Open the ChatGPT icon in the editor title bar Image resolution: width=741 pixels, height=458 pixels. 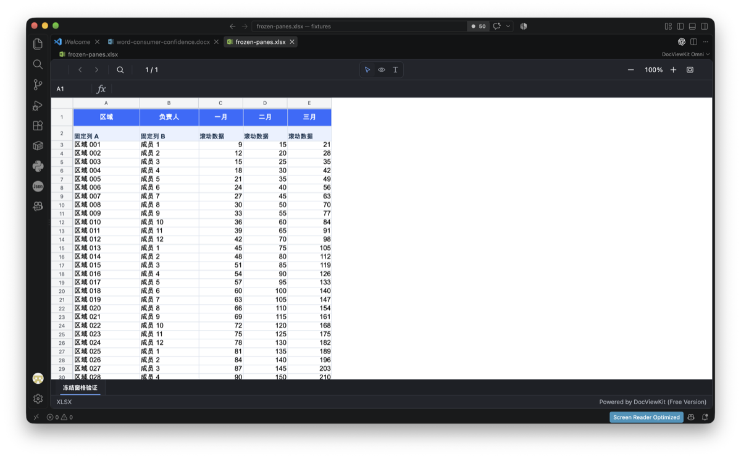(x=681, y=42)
